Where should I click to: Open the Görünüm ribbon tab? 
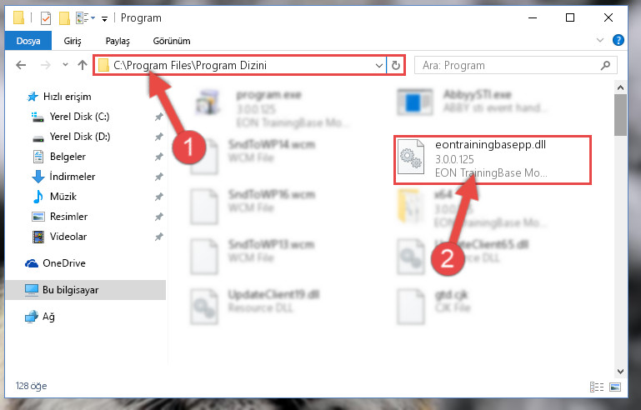tap(172, 41)
